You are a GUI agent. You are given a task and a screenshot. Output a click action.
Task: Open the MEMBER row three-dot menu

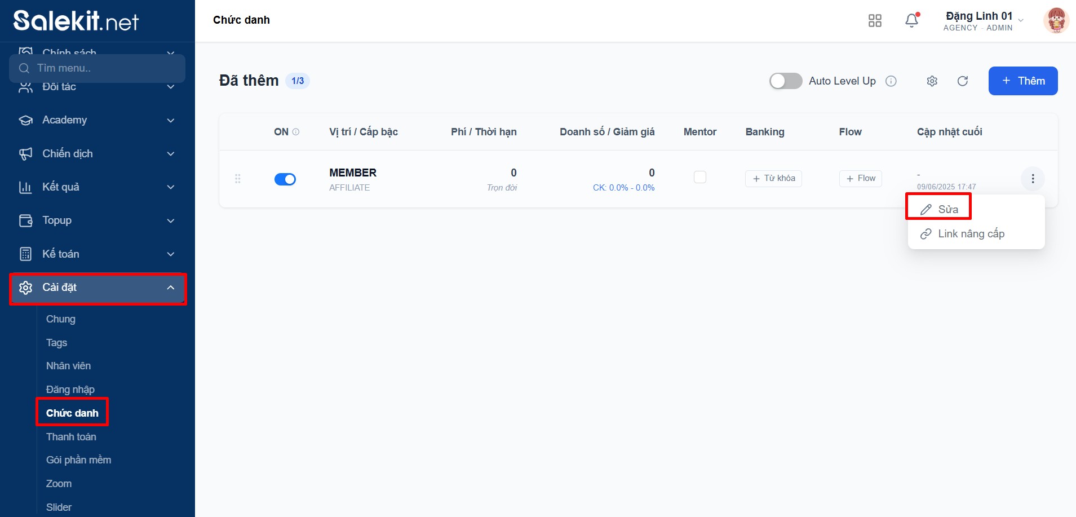pos(1033,179)
